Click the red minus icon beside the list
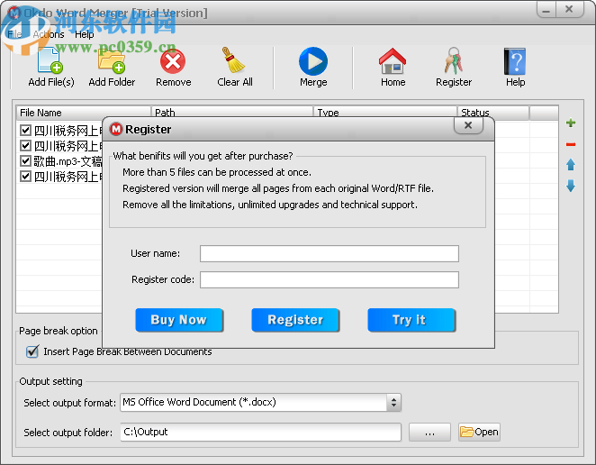The width and height of the screenshot is (596, 465). (571, 144)
